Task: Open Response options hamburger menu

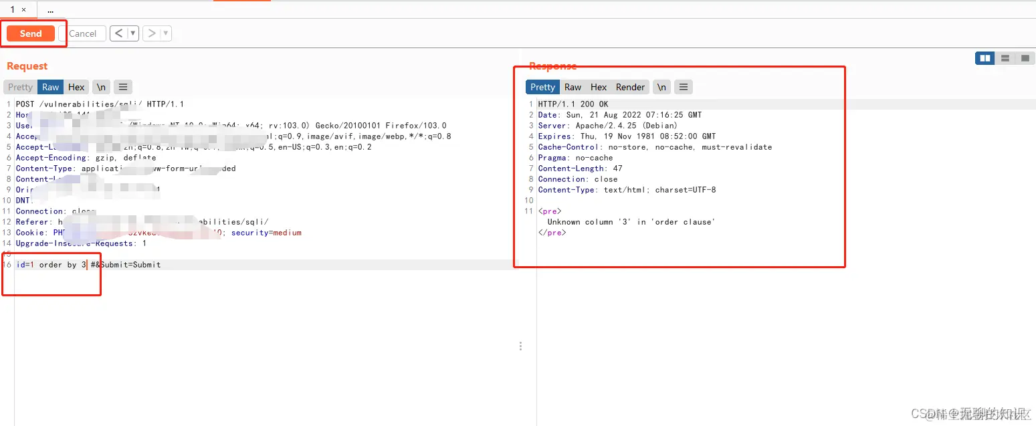Action: click(x=683, y=87)
